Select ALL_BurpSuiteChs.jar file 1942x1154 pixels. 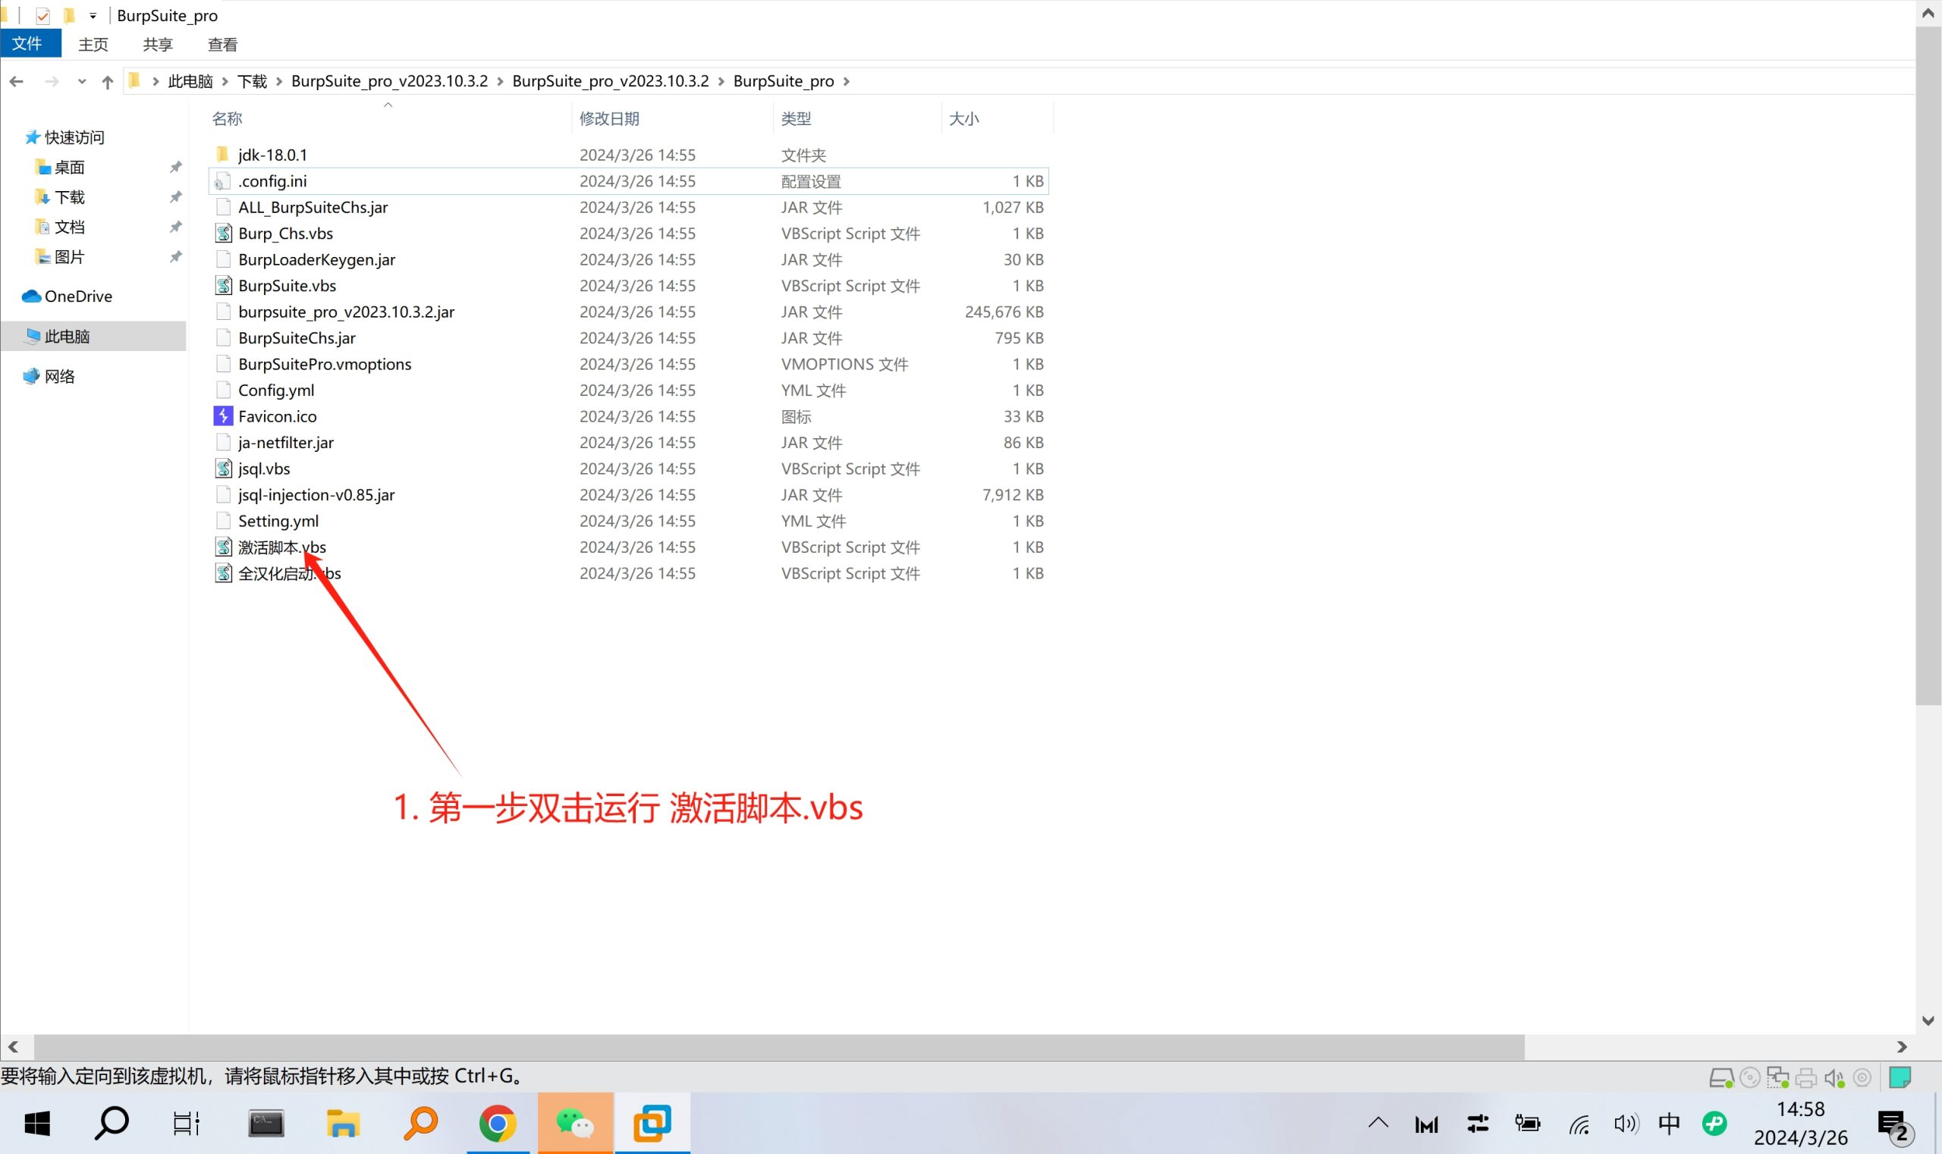(313, 207)
